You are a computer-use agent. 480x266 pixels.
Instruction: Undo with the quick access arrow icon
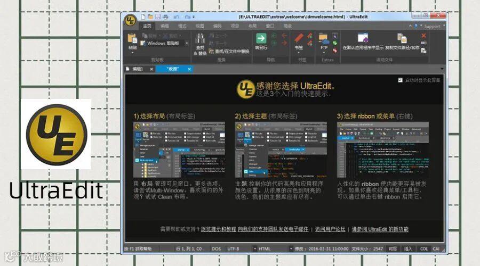coord(177,17)
